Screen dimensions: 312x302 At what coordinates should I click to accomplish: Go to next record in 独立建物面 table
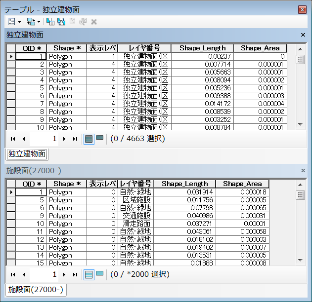(x=64, y=139)
